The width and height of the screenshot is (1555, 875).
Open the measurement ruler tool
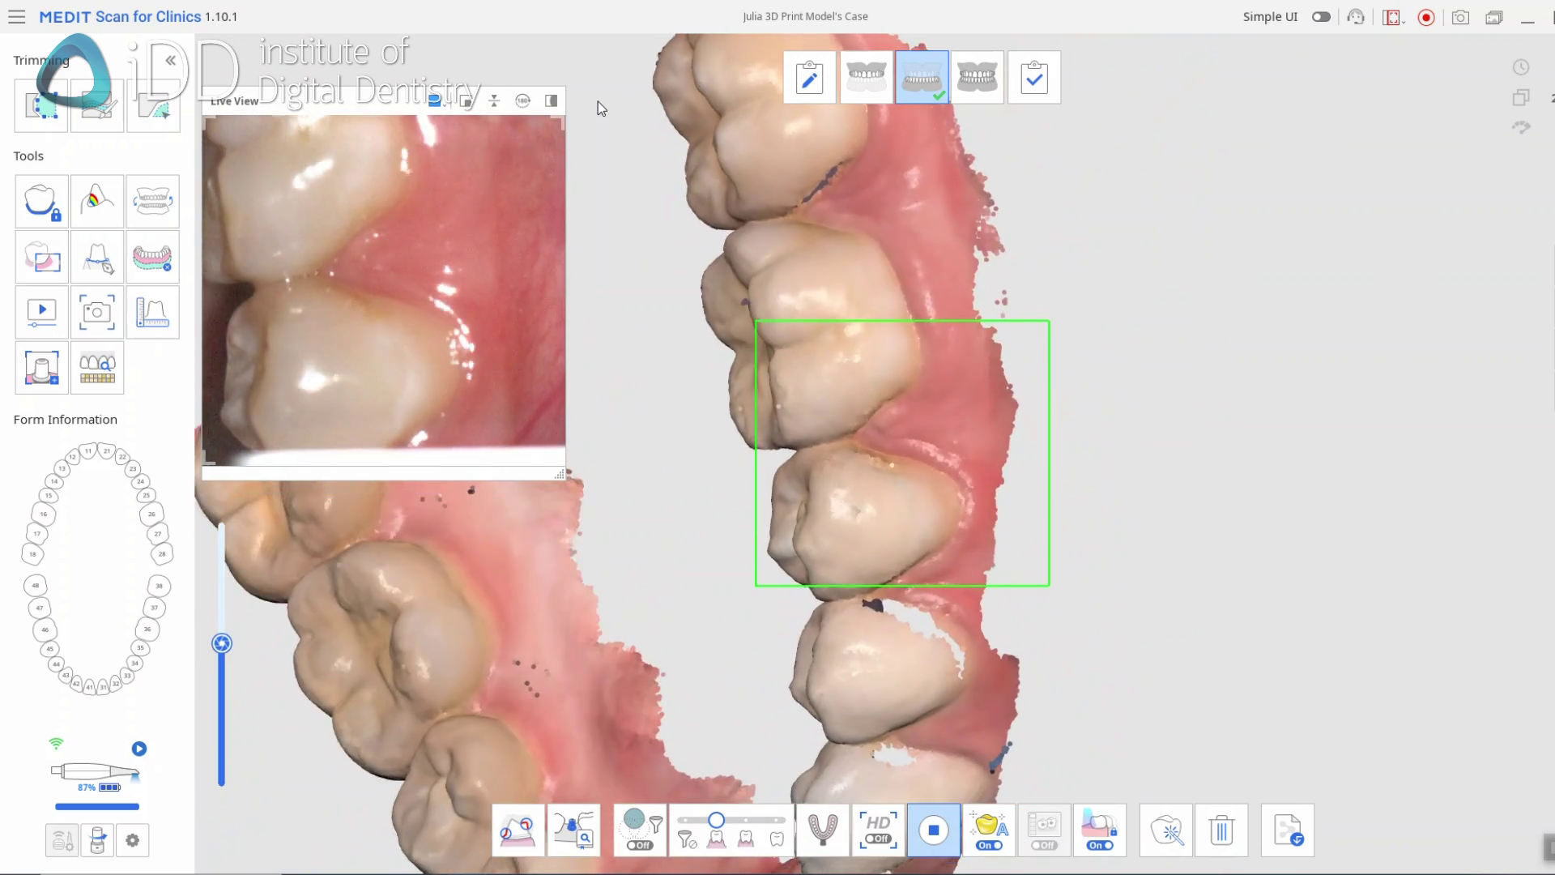pyautogui.click(x=153, y=312)
